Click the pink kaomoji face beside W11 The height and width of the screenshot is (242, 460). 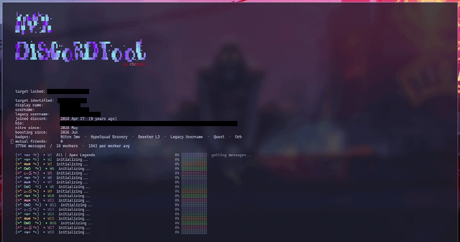tap(27, 201)
